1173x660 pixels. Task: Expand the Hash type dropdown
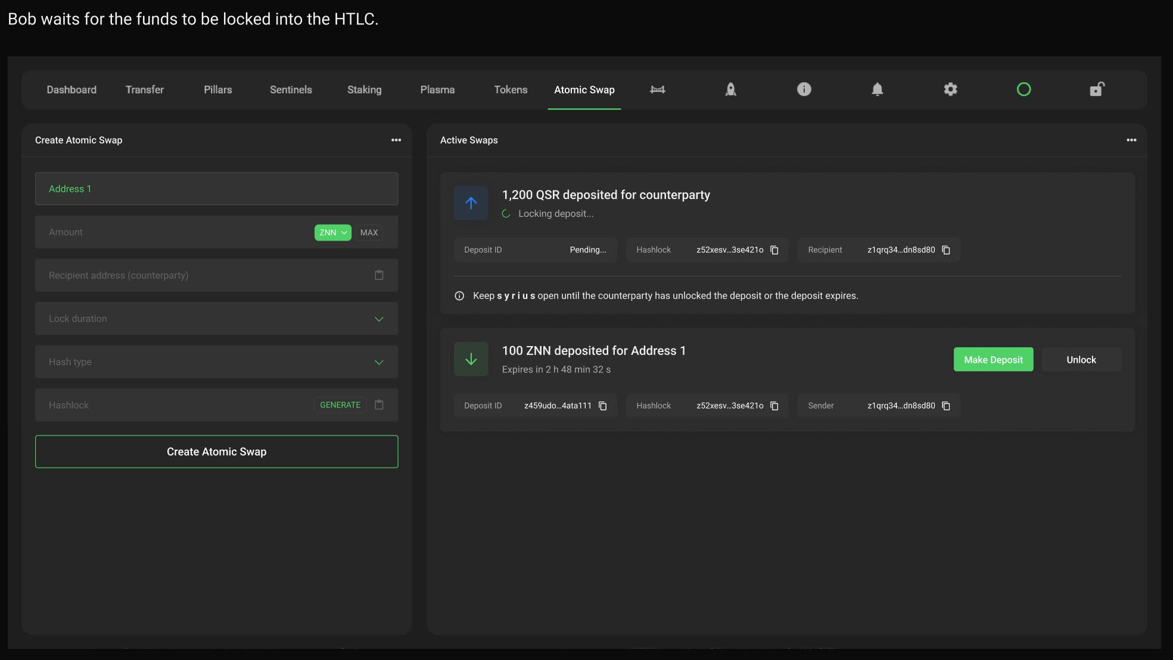(379, 362)
